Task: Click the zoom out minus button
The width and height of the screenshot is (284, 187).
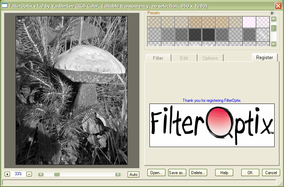Action: 29,174
